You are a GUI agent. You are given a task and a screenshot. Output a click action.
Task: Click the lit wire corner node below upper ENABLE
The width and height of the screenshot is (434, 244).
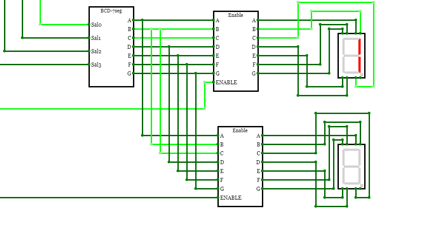pyautogui.click(x=205, y=109)
